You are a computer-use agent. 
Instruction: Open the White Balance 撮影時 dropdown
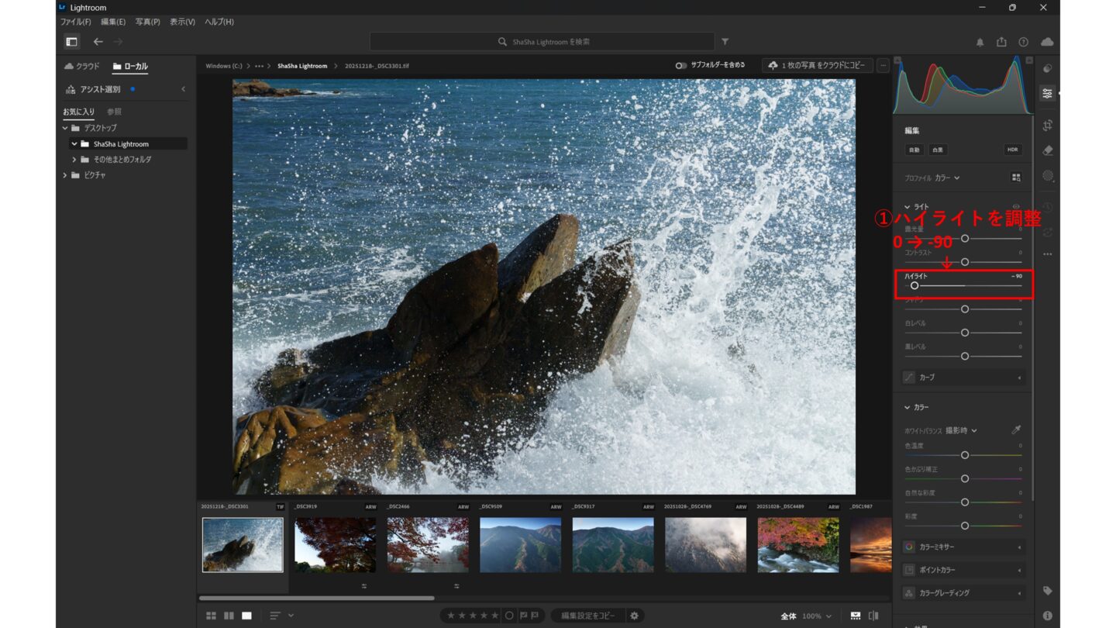click(x=961, y=430)
